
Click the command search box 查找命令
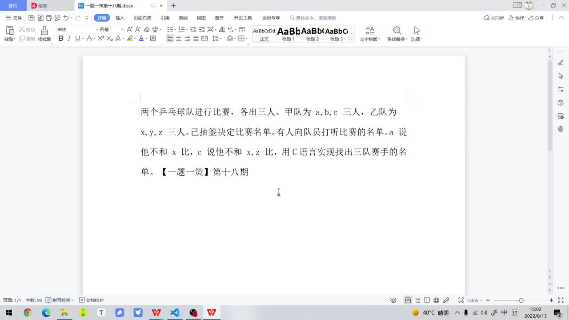313,18
